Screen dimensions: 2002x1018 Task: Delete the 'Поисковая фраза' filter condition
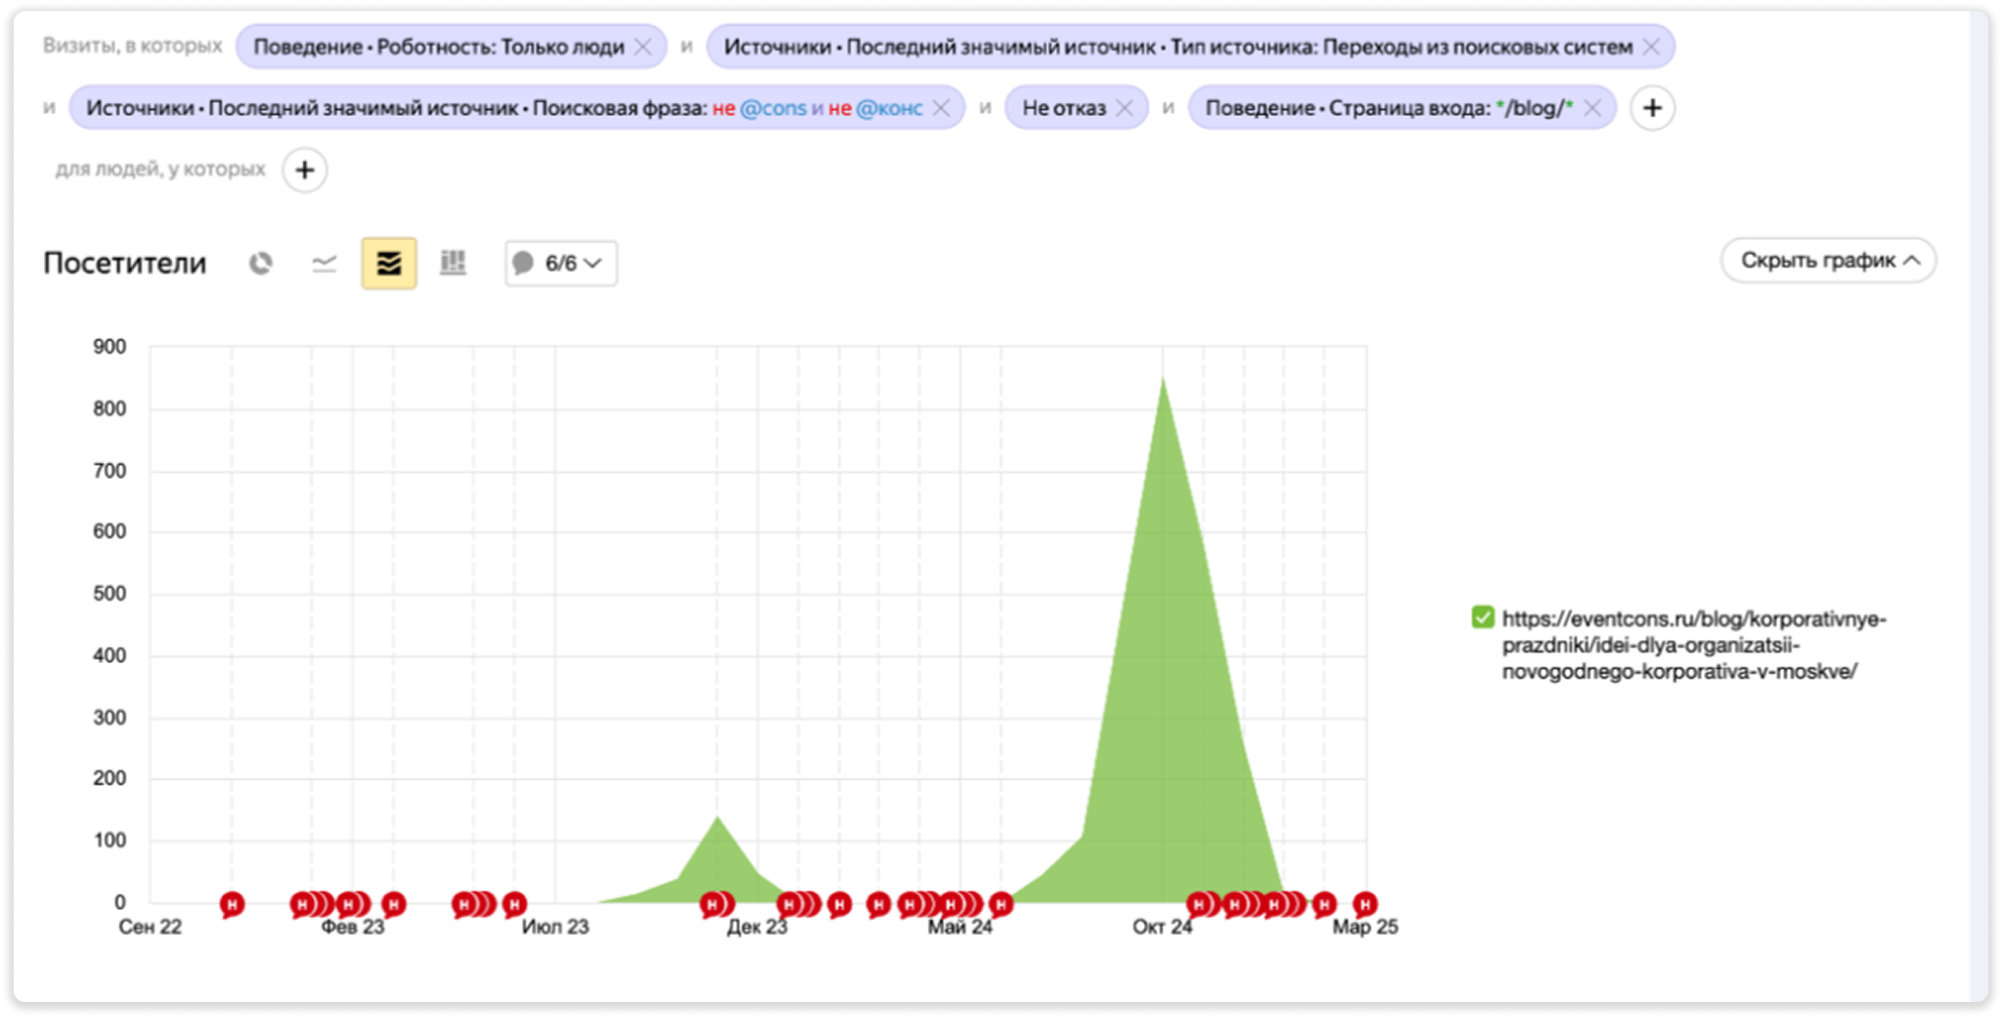[941, 108]
